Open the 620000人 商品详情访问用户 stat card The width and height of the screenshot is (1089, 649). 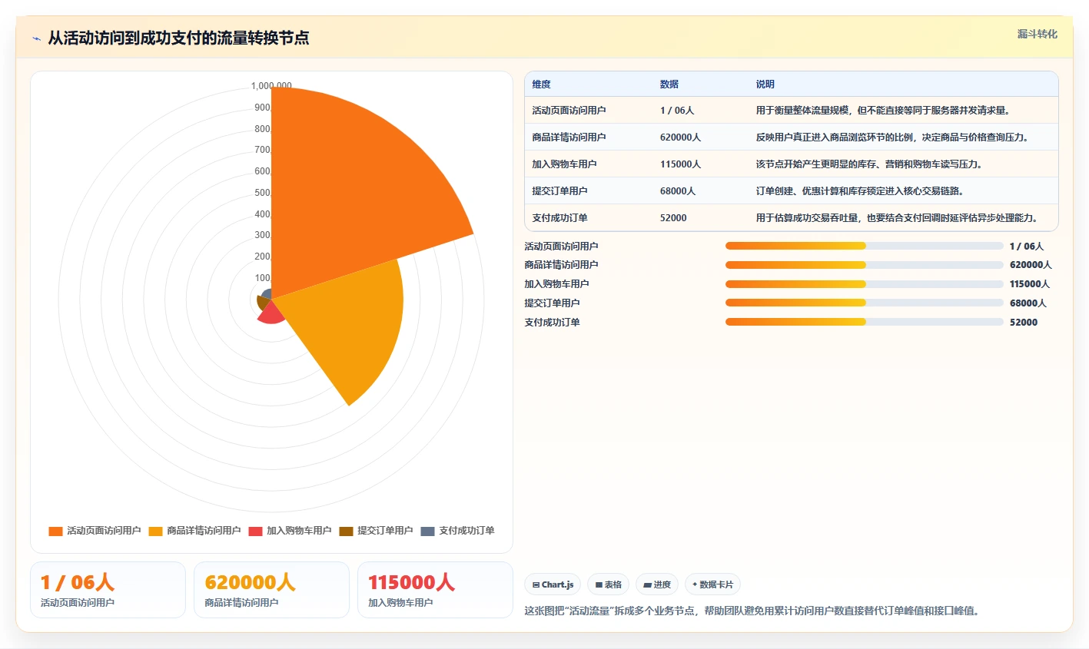(272, 590)
